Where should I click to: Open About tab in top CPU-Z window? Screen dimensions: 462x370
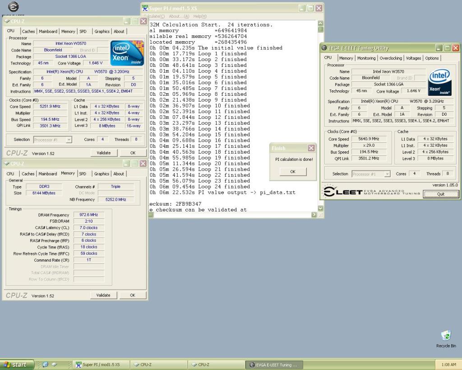119,31
